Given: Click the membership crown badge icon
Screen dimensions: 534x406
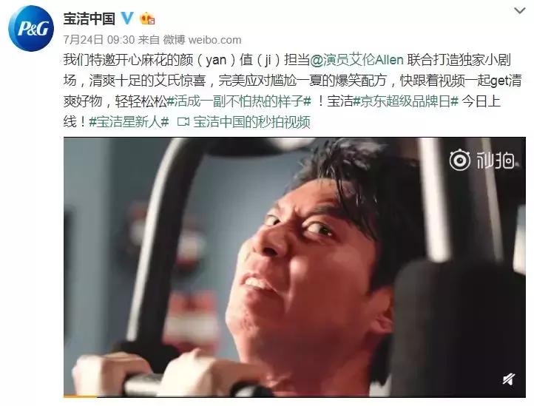Looking at the screenshot, I should pyautogui.click(x=147, y=18).
